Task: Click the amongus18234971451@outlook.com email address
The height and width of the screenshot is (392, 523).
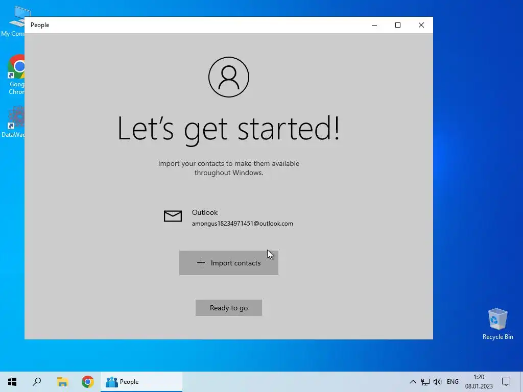Action: [x=243, y=224]
